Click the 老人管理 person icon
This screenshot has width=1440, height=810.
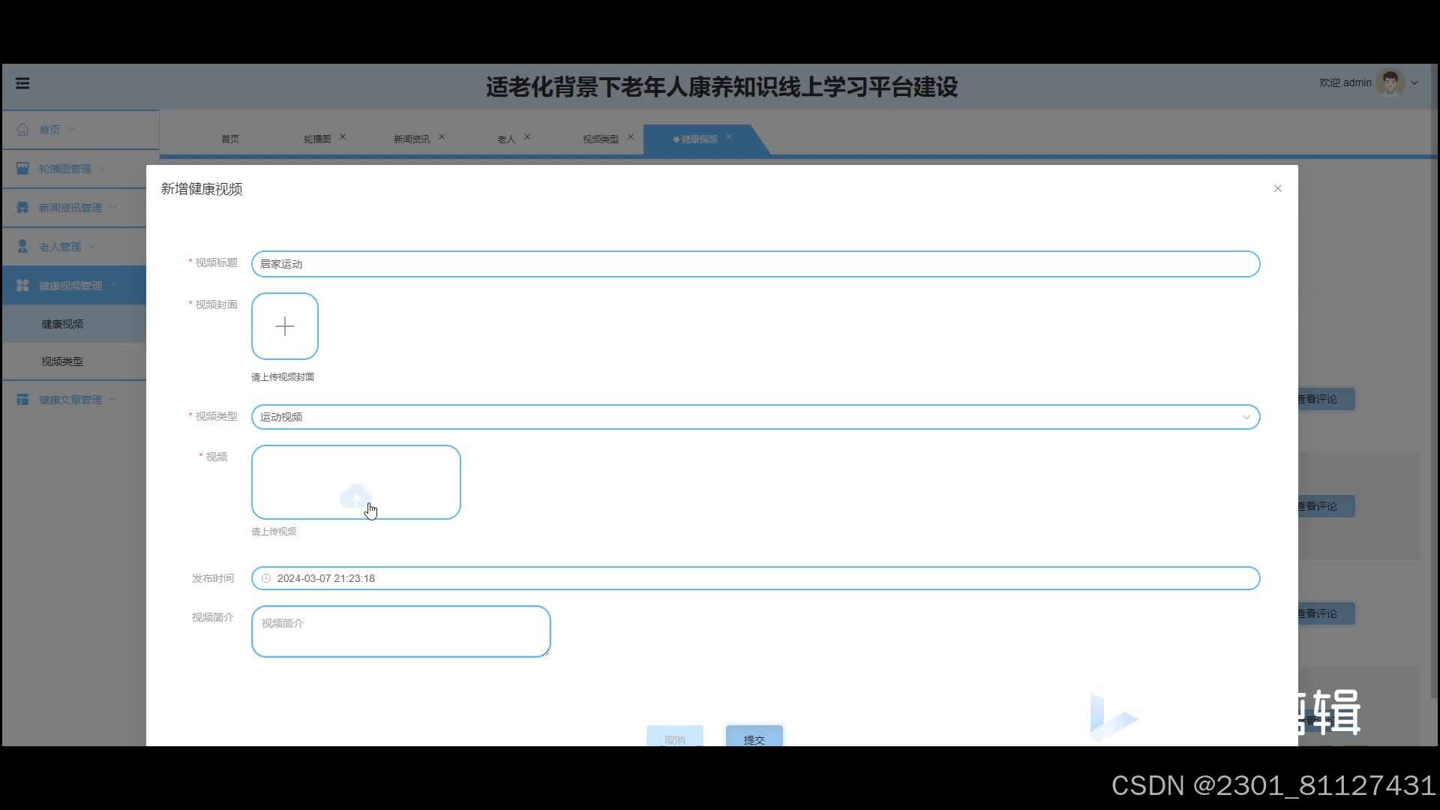click(22, 246)
